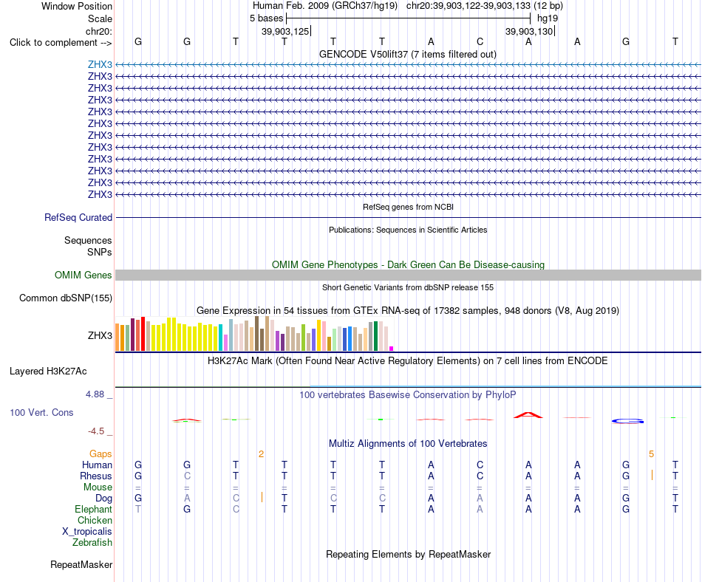Click the dark green bar in GTEx chart
The image size is (702, 582).
tap(375, 336)
